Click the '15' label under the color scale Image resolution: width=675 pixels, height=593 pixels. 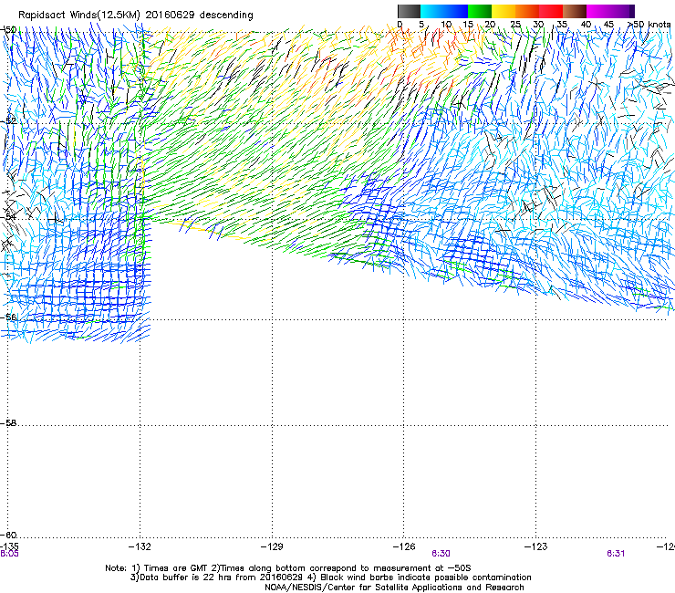[x=468, y=25]
